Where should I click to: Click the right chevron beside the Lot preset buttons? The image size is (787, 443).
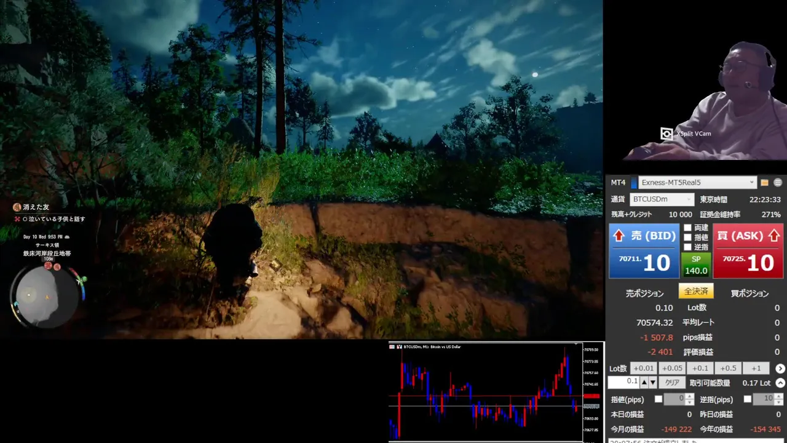click(x=780, y=369)
